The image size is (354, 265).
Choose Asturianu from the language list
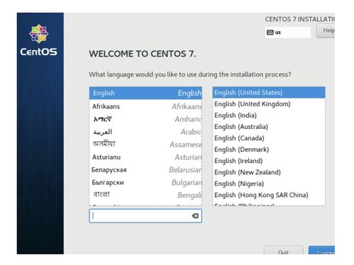coord(145,157)
